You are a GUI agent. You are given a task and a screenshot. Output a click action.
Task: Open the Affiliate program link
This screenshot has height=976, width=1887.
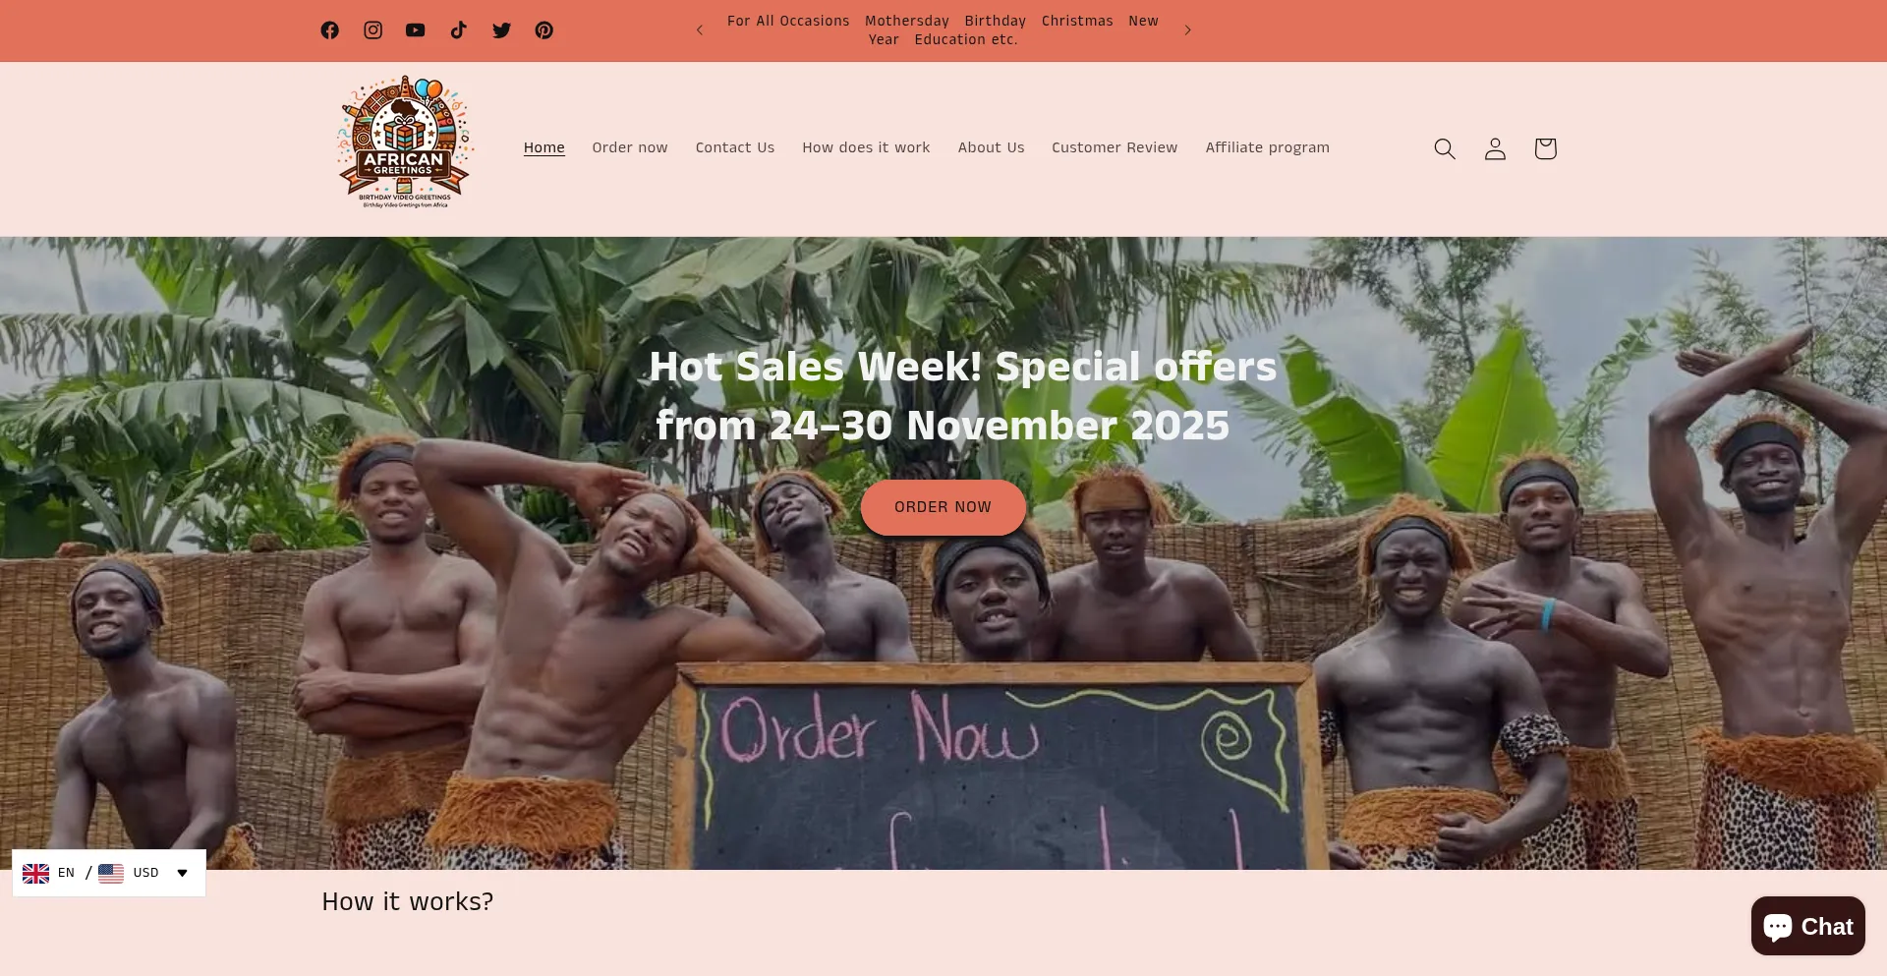[1268, 147]
